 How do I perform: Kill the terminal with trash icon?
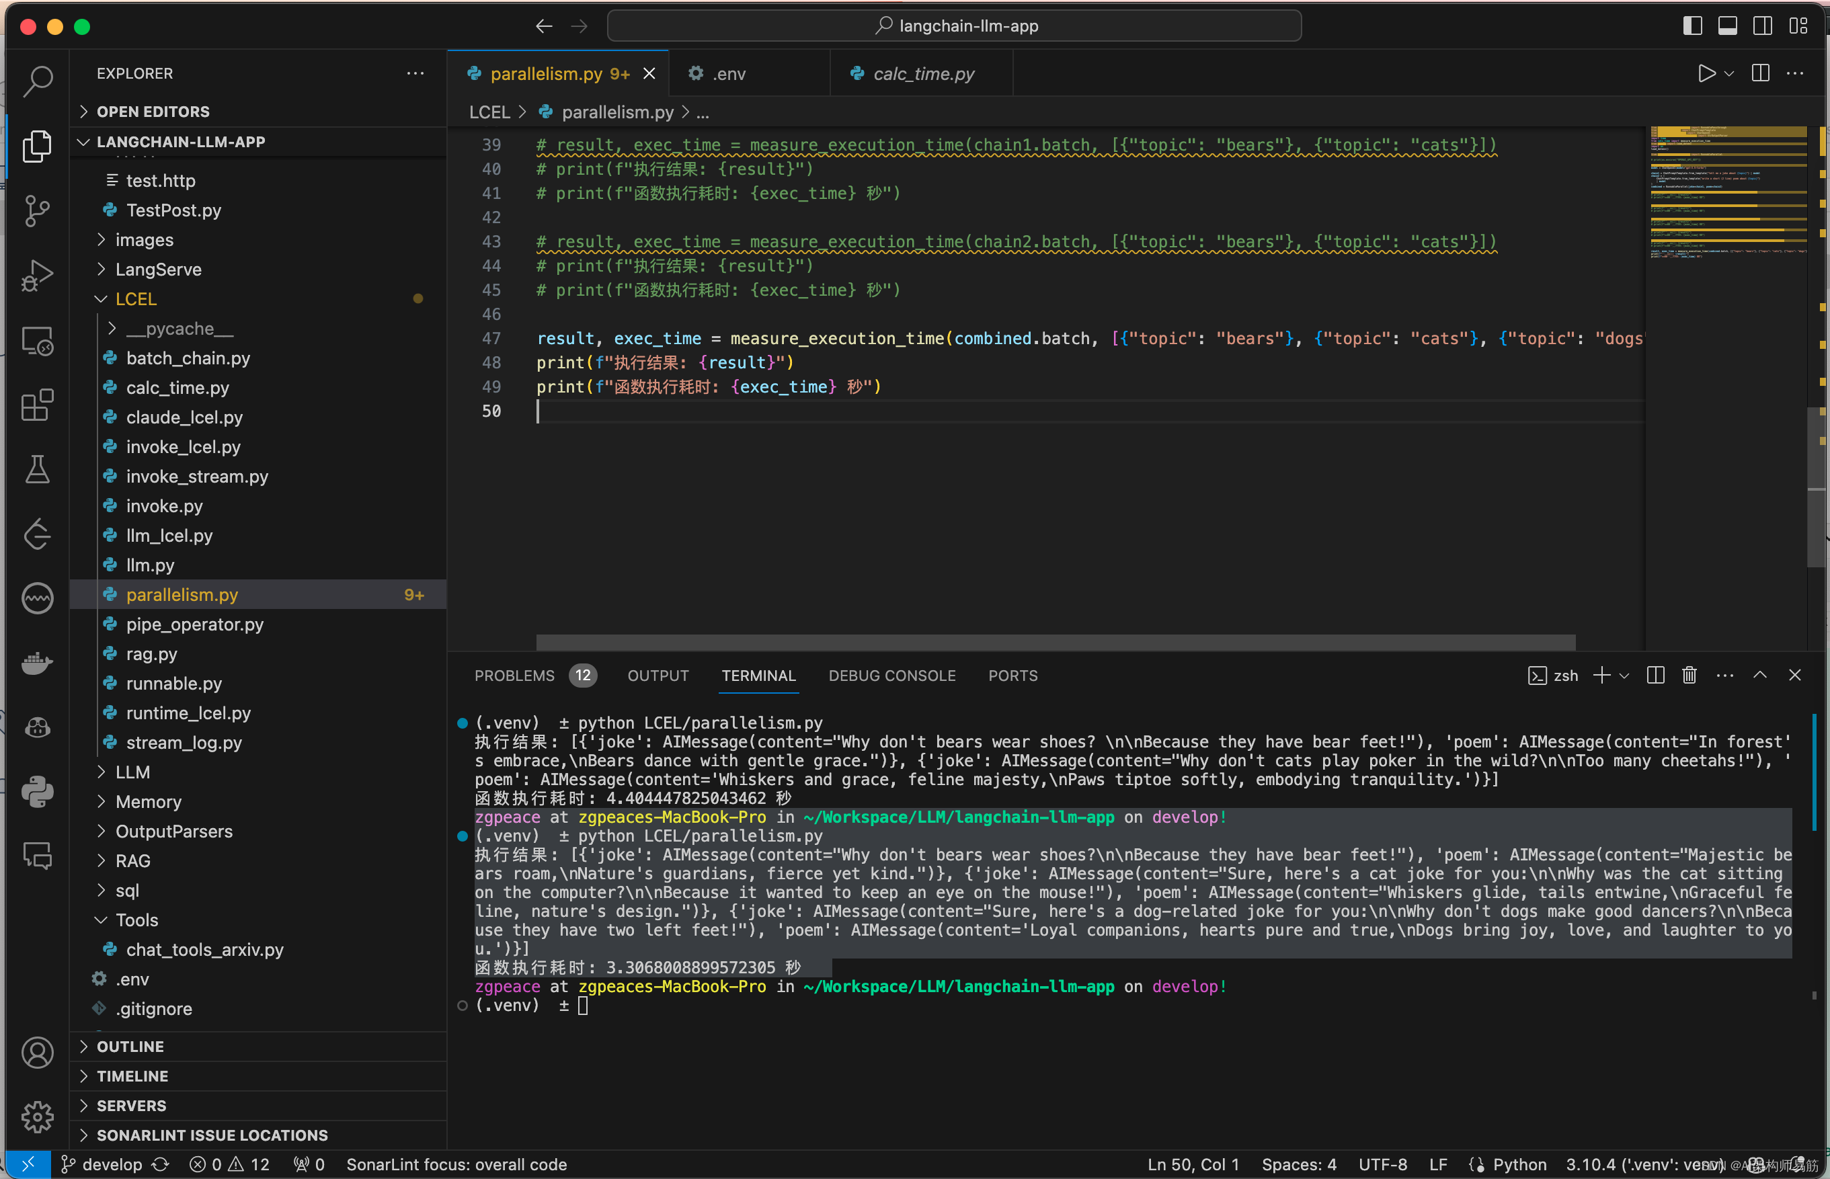[x=1689, y=676]
